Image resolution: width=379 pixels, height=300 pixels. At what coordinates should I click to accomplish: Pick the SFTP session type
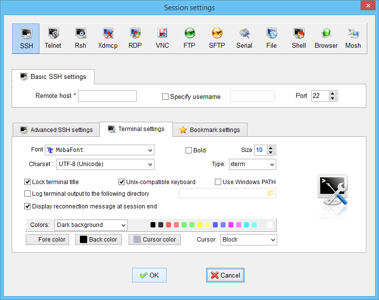click(217, 38)
